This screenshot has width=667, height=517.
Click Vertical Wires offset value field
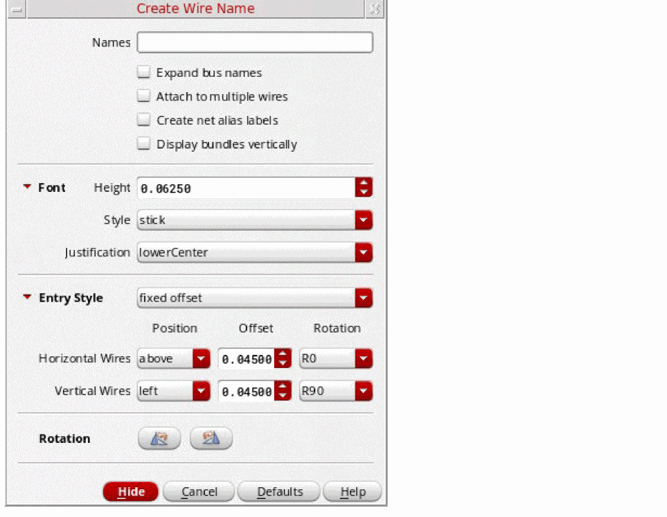(247, 391)
